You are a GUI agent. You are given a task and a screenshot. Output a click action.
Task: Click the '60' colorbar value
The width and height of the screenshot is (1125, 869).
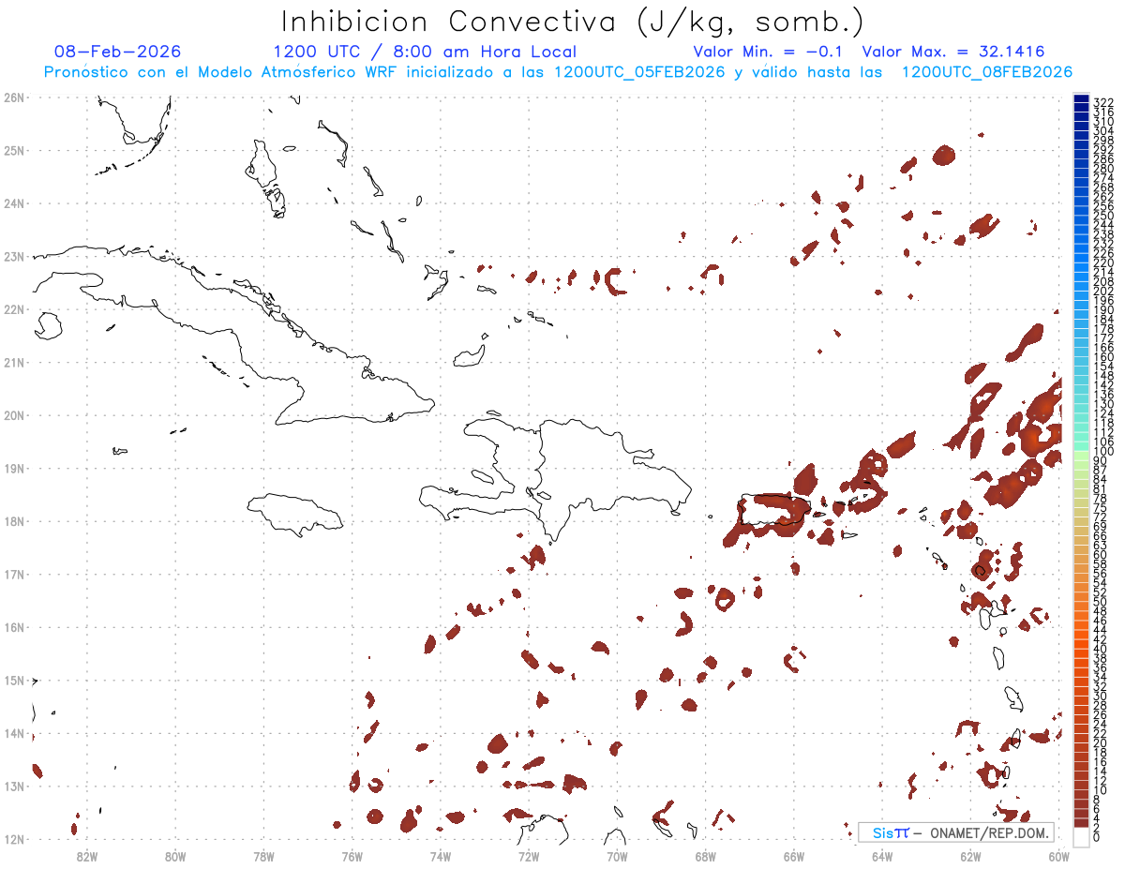(1101, 554)
